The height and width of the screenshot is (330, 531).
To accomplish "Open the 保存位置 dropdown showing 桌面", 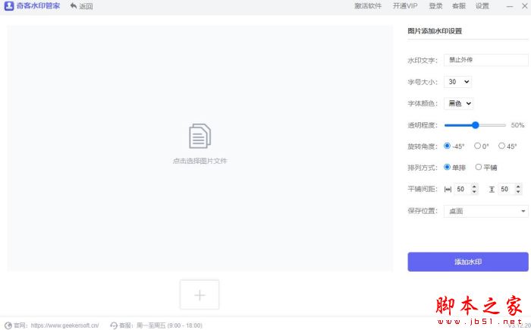I will click(486, 211).
